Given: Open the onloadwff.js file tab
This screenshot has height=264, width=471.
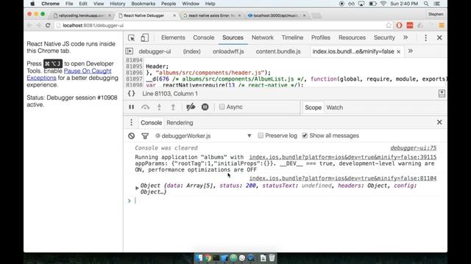Looking at the screenshot, I should 228,51.
